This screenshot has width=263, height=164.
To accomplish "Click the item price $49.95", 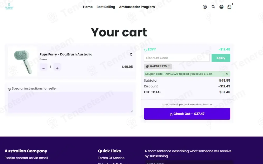I will (127, 67).
